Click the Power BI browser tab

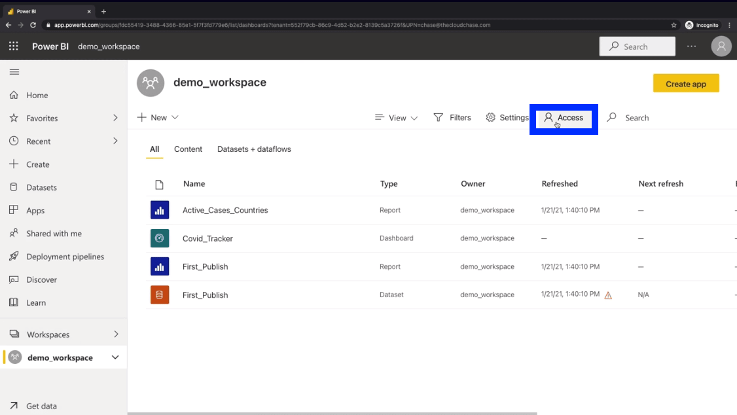48,11
